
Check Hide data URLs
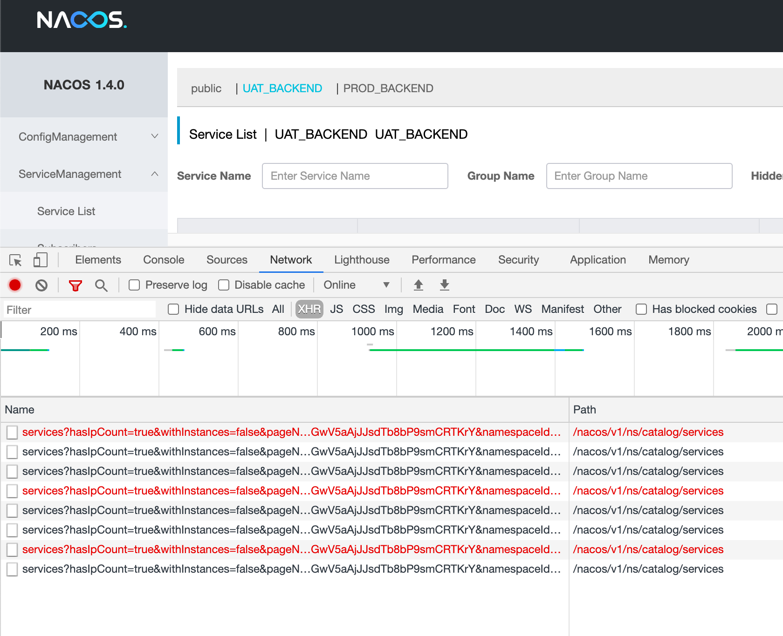(x=173, y=309)
